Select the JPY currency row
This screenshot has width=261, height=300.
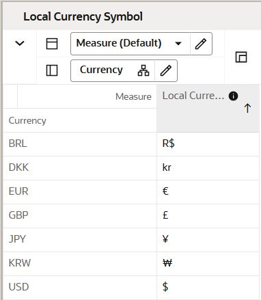[x=80, y=239]
